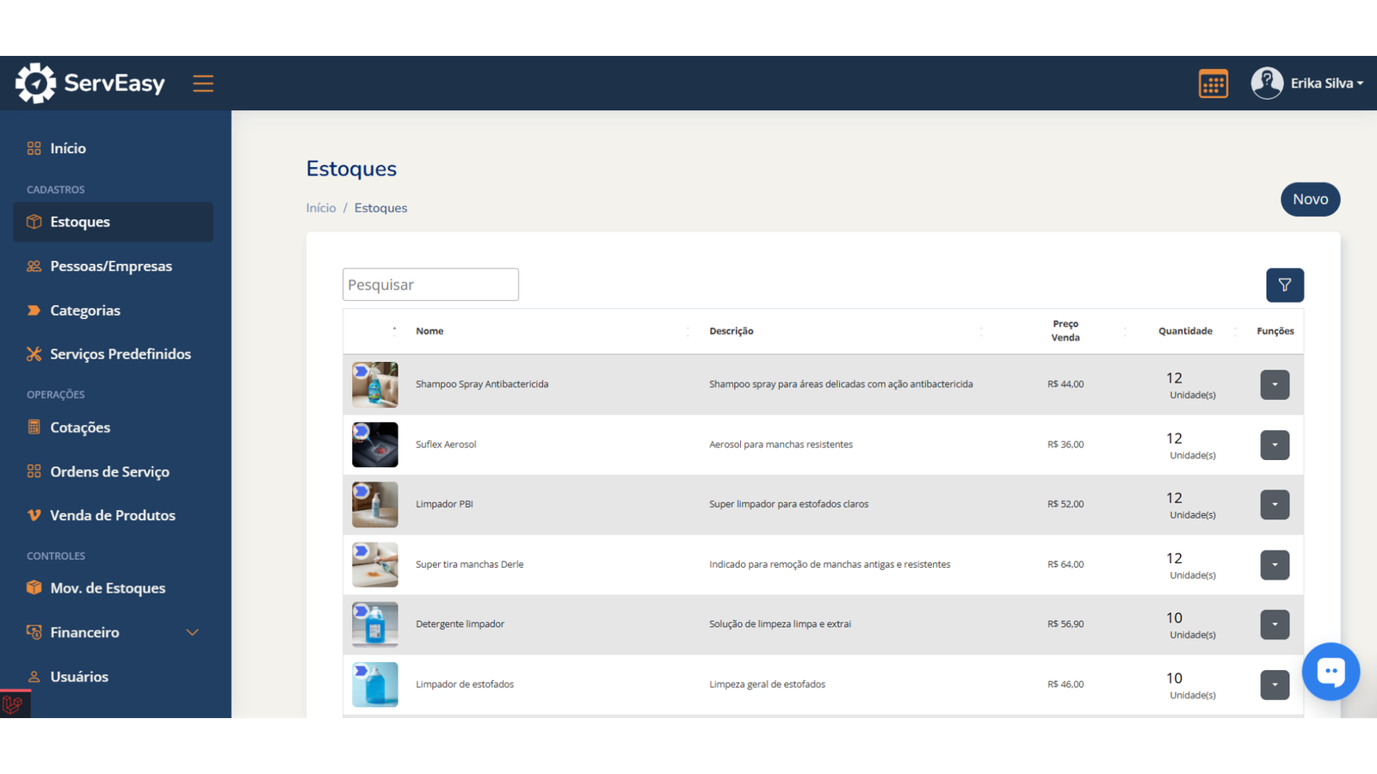Image resolution: width=1377 pixels, height=774 pixels.
Task: Expand the Financeiro submenu chevron
Action: (x=192, y=632)
